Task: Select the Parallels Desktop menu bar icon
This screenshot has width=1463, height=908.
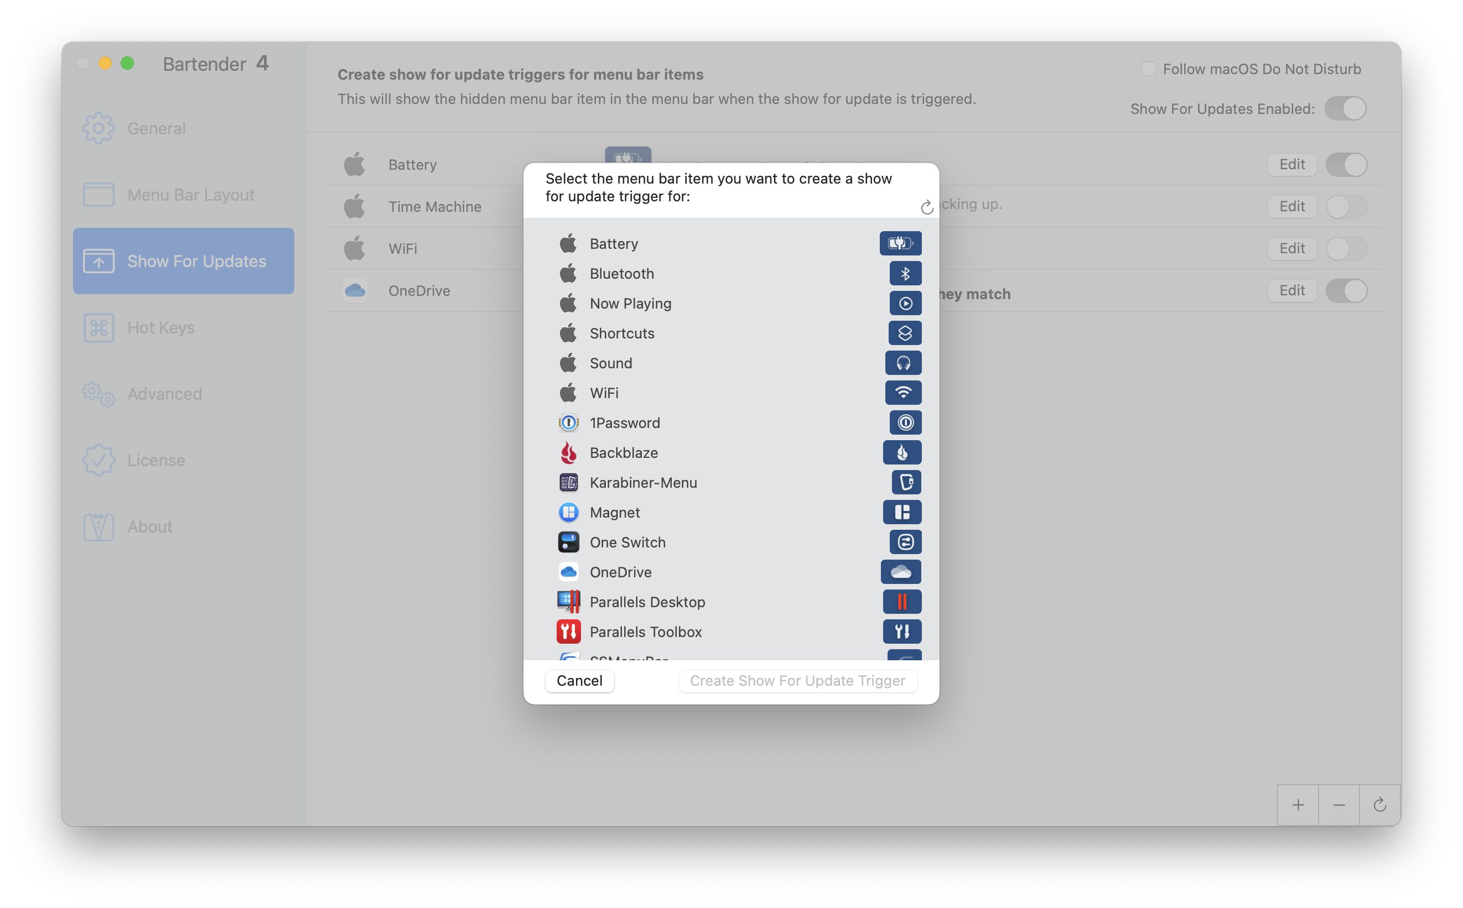Action: 902,602
